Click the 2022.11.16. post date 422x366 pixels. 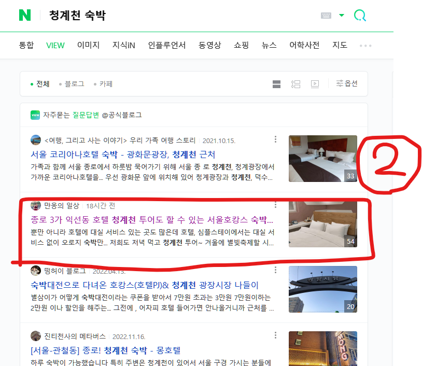tap(129, 336)
